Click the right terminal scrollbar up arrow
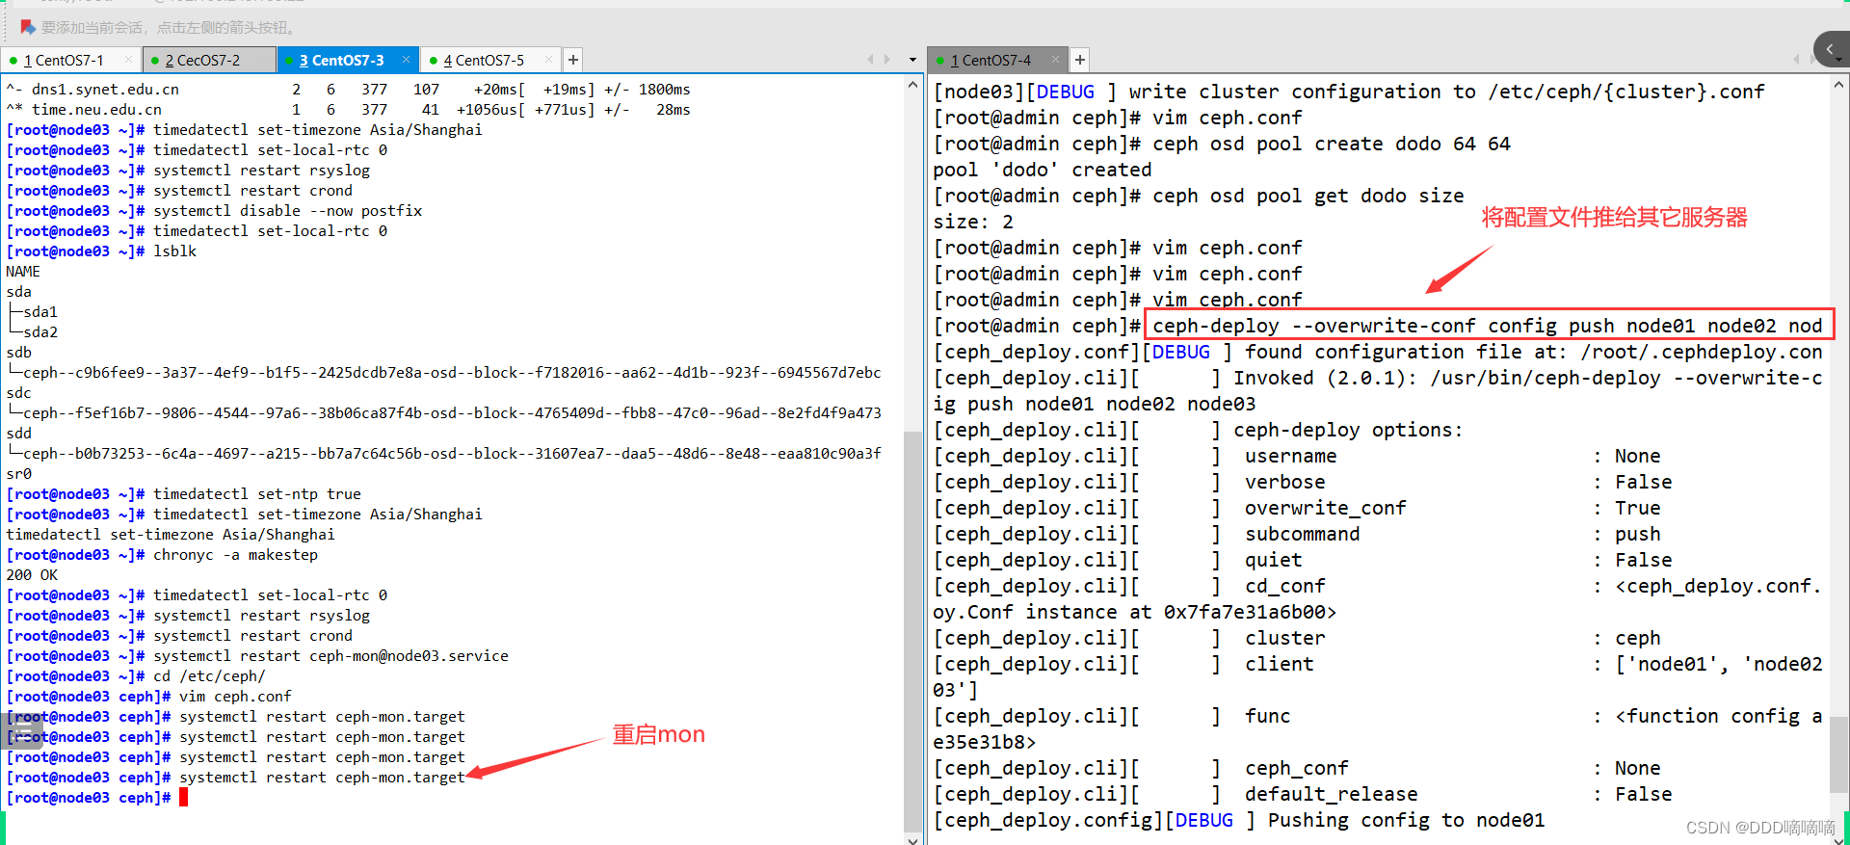This screenshot has width=1850, height=845. 1838,85
